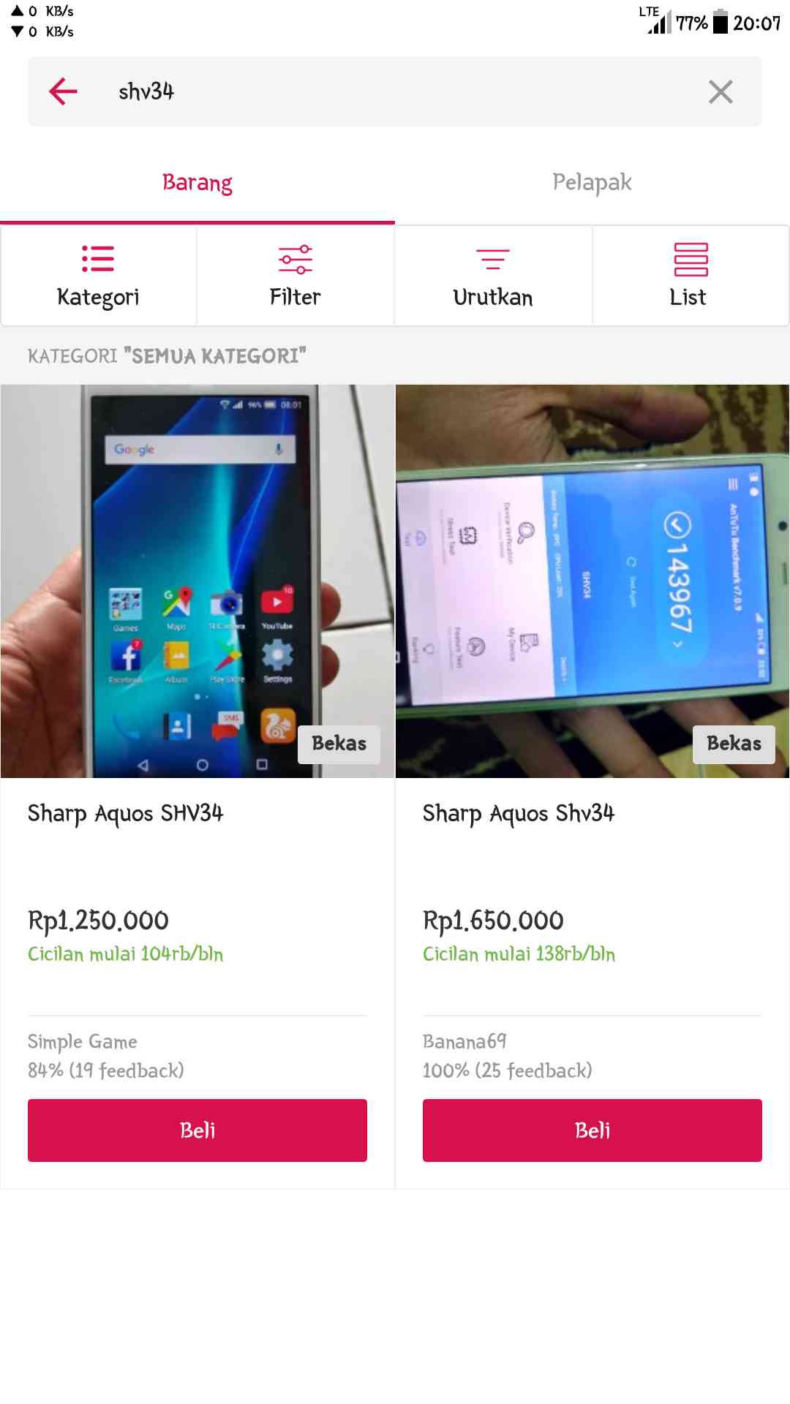Viewport: 790px width, 1404px height.
Task: Open the Sharp Aquos SHV34 photo
Action: click(x=197, y=581)
